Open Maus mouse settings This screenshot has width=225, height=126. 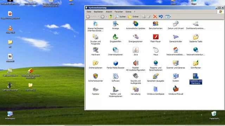(x=155, y=51)
